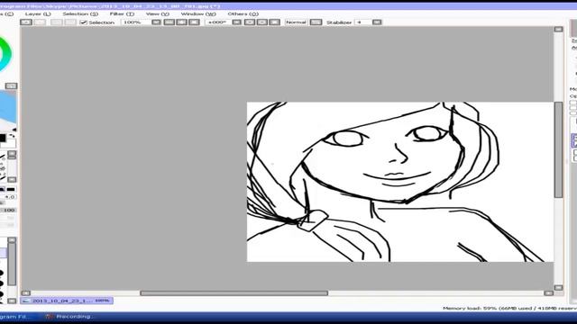The height and width of the screenshot is (324, 577).
Task: Expand the zoom dropdown arrow next to 100%
Action: tap(156, 22)
